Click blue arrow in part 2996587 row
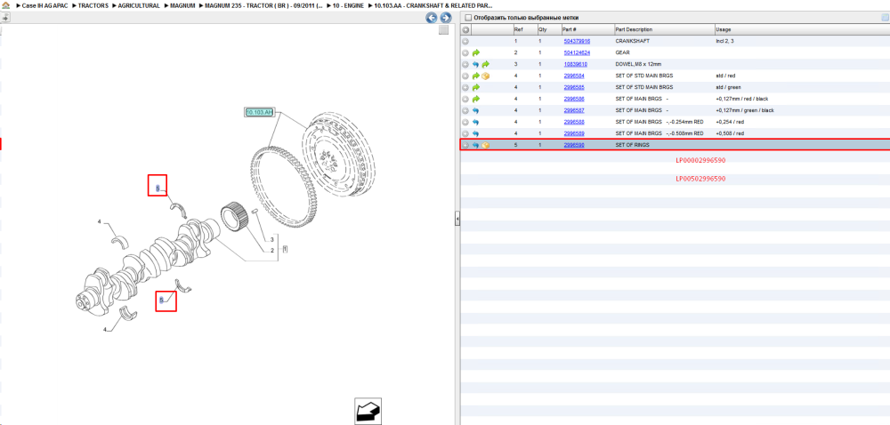 475,110
